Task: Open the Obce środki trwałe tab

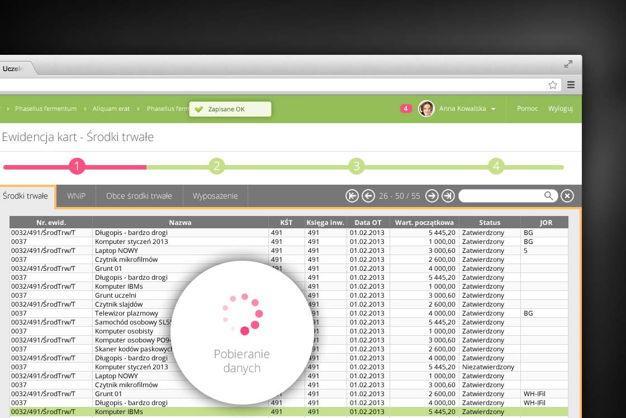Action: (x=139, y=196)
